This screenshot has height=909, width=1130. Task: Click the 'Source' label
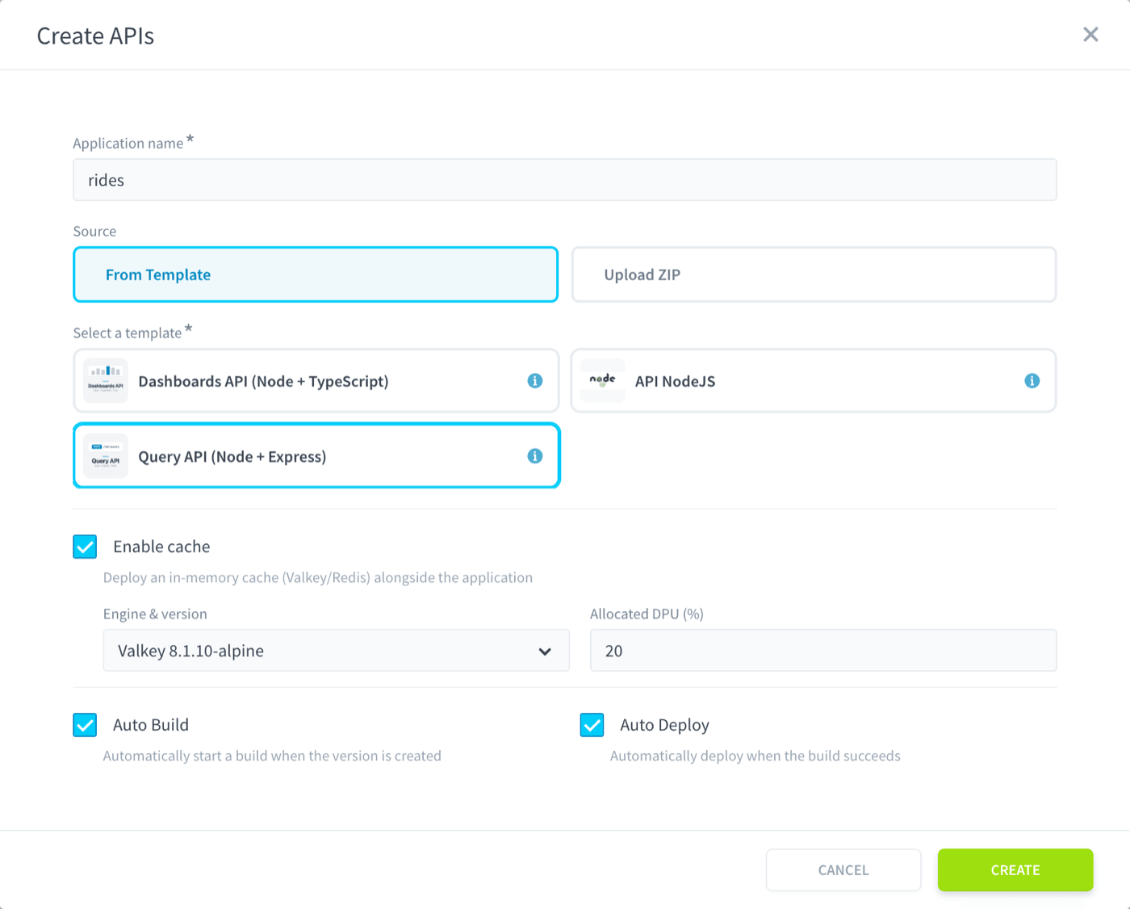tap(94, 231)
